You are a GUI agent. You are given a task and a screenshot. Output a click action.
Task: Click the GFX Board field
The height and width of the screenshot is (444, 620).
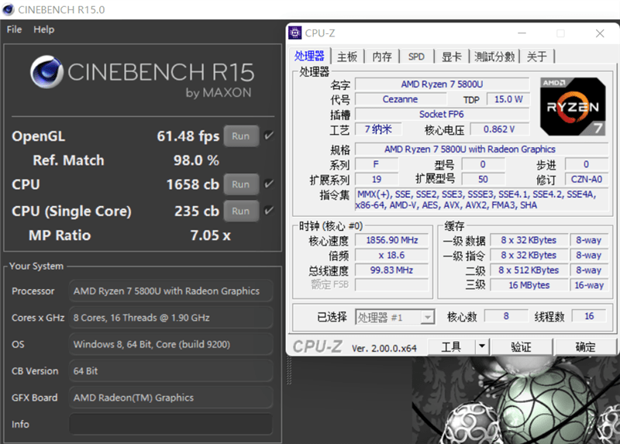point(170,398)
